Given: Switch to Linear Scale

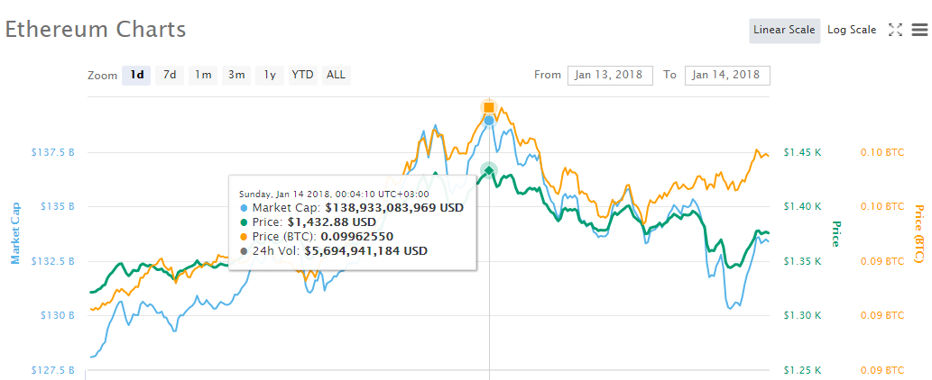Looking at the screenshot, I should [x=785, y=31].
